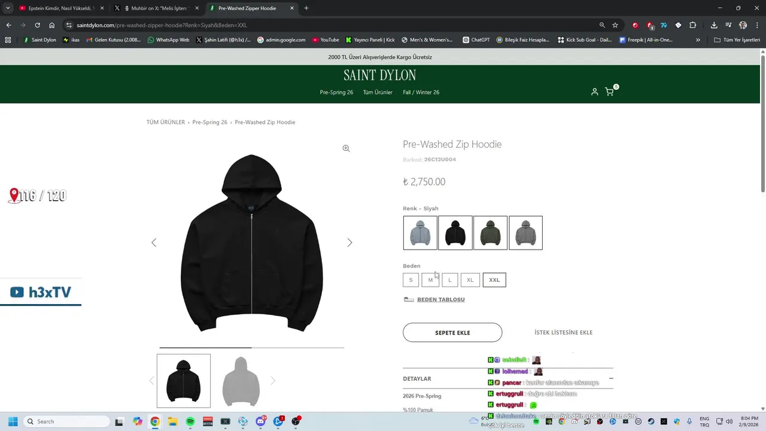Show the next product image
Screen dimensions: 766x431
click(349, 242)
